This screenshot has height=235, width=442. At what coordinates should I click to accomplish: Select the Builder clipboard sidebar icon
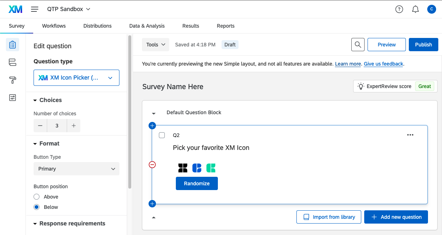click(13, 45)
